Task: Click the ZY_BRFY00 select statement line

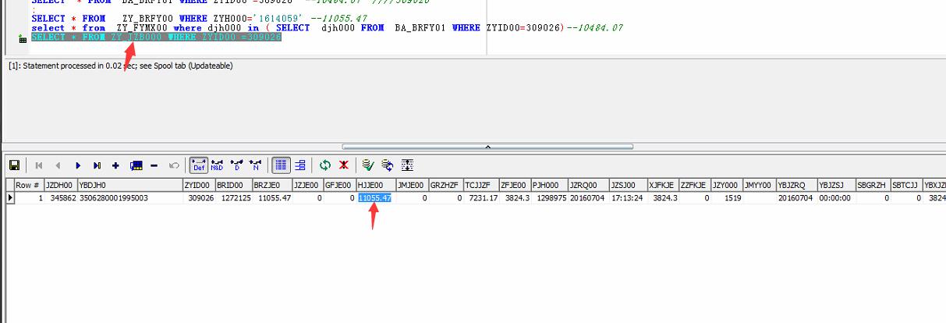Action: [199, 18]
